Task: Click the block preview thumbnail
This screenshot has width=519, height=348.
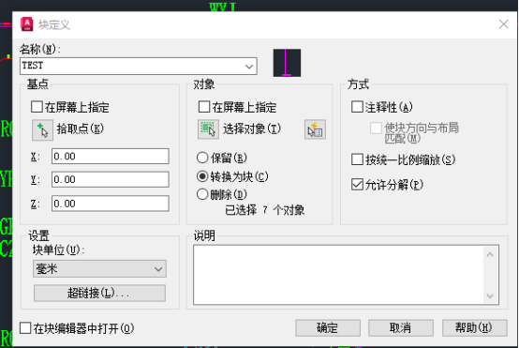Action: click(287, 63)
